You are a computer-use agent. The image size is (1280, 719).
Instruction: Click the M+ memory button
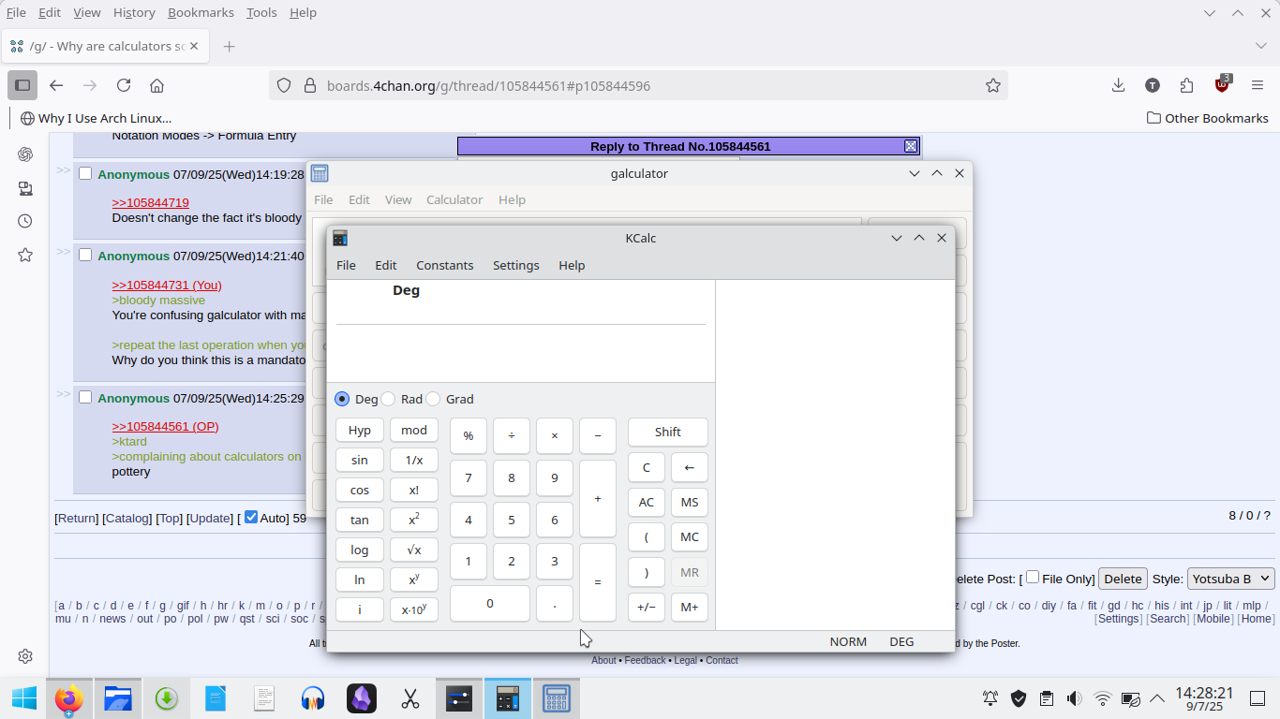(x=690, y=607)
